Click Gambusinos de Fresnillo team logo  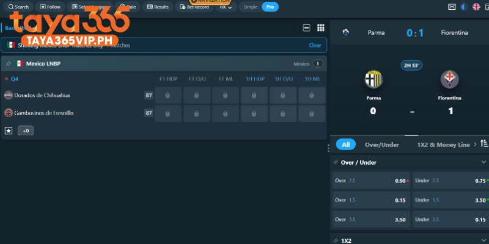[9, 113]
